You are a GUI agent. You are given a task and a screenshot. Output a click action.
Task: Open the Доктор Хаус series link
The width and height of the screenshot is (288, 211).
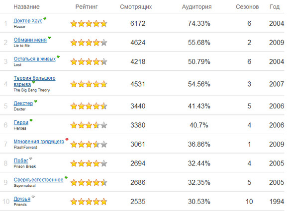(x=28, y=21)
